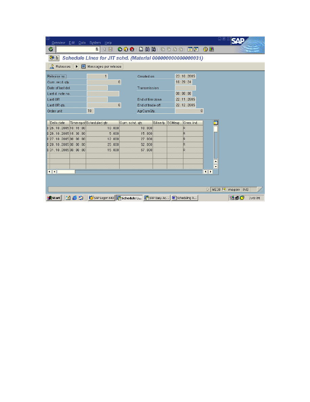Viewport: 310px width, 402px height.
Task: Click the table's horizontal scrollbar thumb
Action: coord(66,172)
